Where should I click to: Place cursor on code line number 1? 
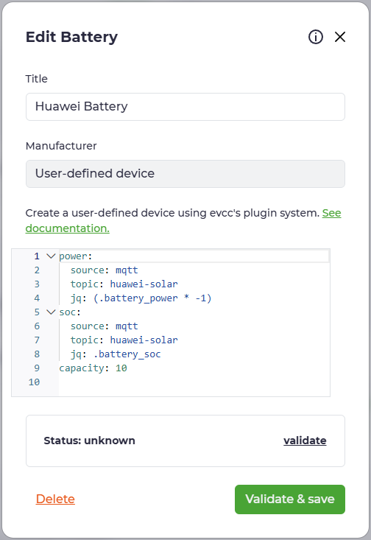(x=37, y=256)
